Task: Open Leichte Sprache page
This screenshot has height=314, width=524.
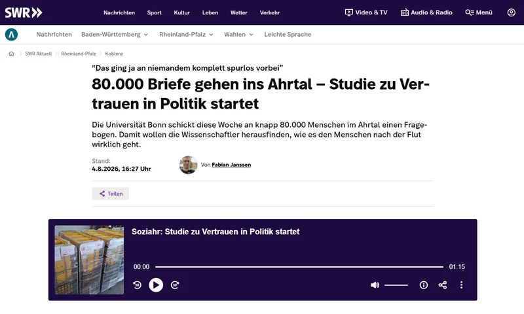Action: pyautogui.click(x=288, y=35)
